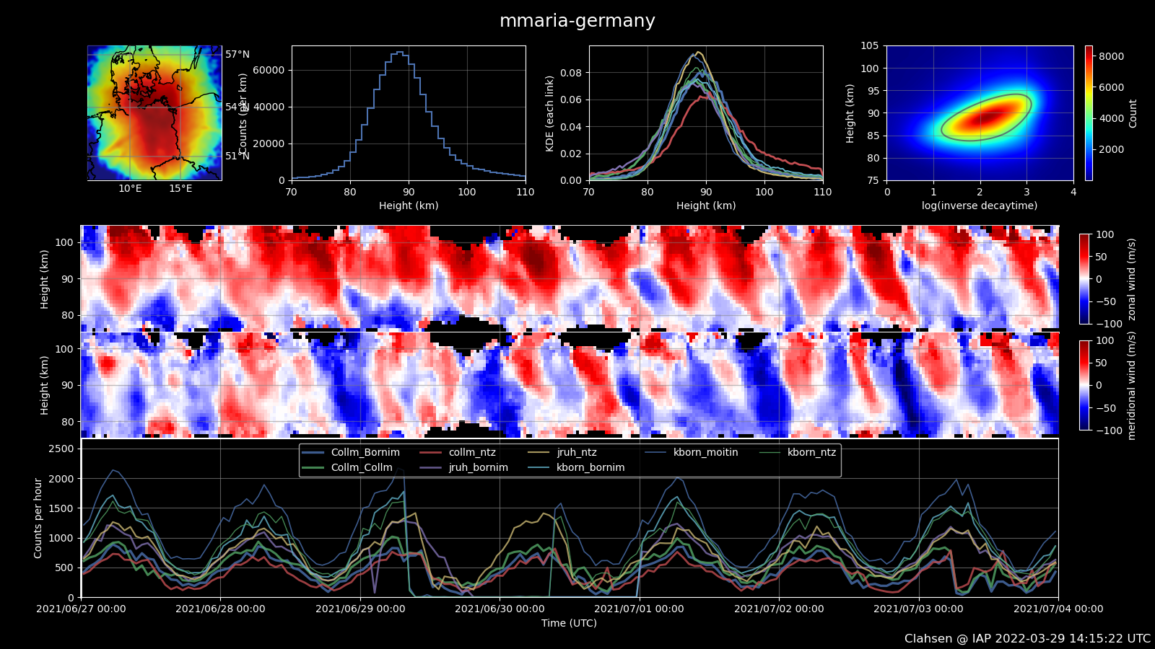Click the Clahsen @ IAP timestamp credit
Screen dimensions: 1155x649
coord(1027,639)
